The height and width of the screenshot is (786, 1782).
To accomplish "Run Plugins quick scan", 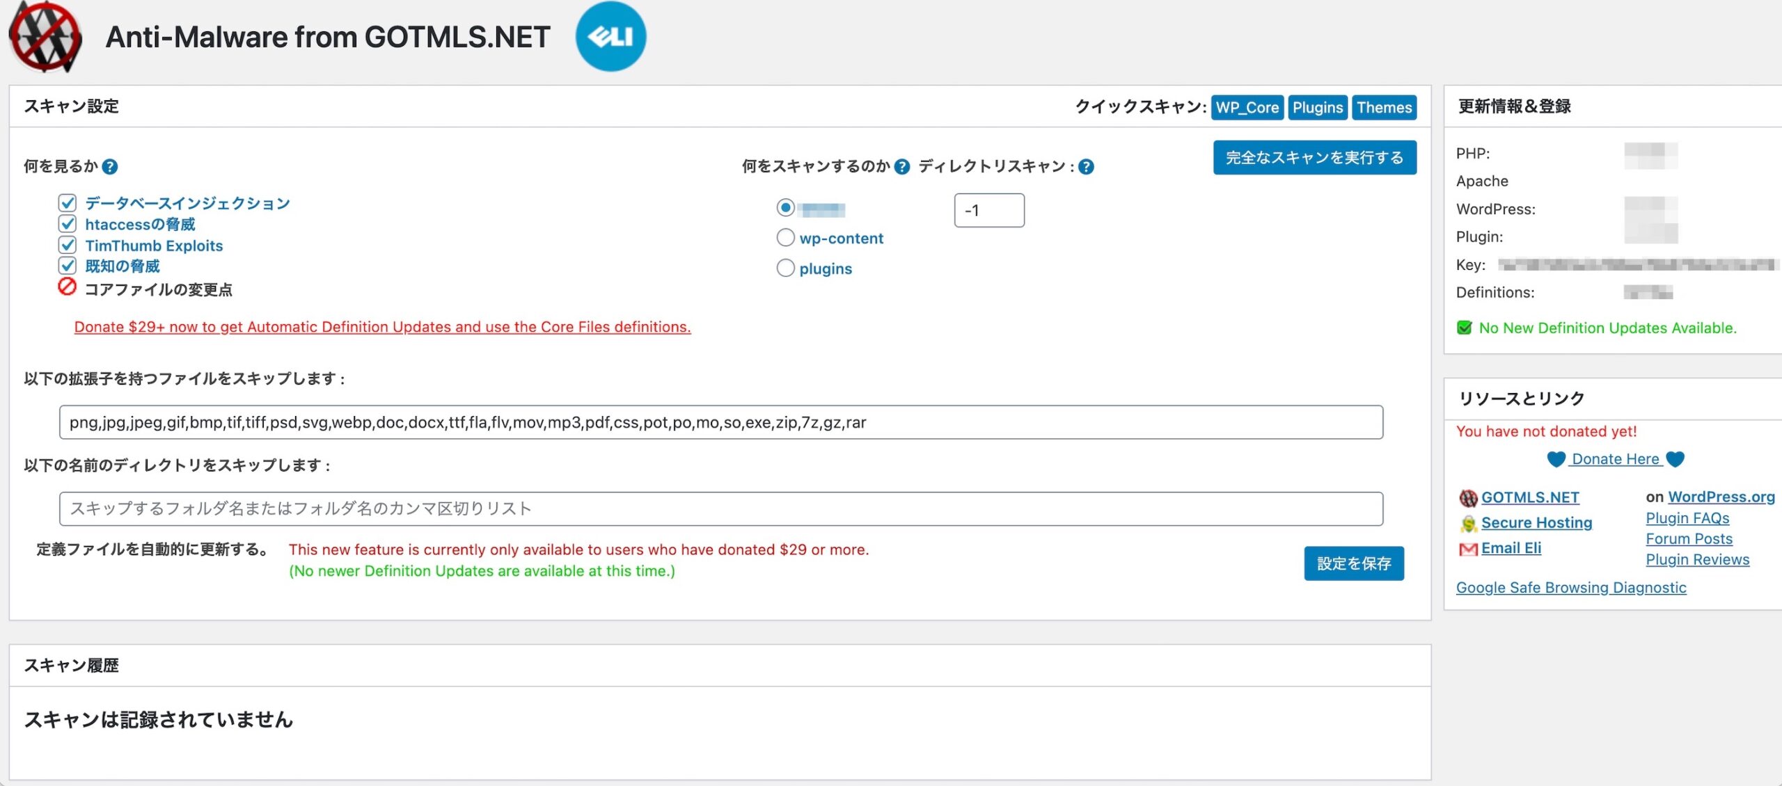I will coord(1318,108).
